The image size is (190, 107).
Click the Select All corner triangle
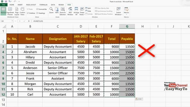click(x=4, y=26)
